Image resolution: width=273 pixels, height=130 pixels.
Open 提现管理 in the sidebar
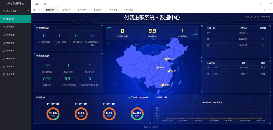tap(16, 66)
